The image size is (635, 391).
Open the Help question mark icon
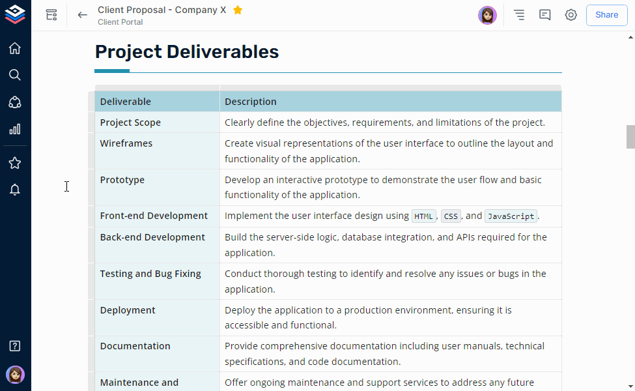pos(15,346)
